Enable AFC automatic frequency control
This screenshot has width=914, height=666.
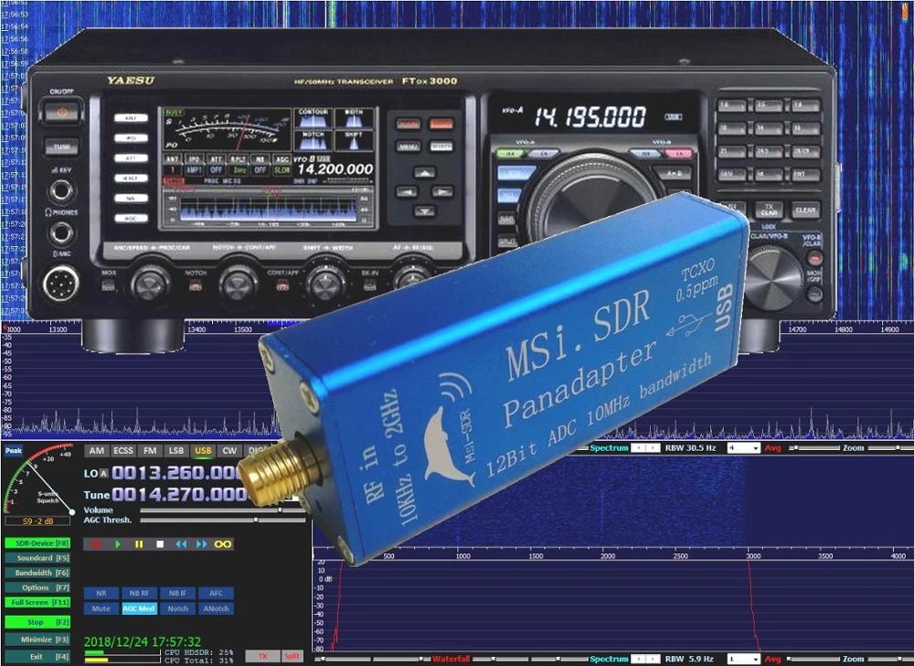(x=217, y=593)
